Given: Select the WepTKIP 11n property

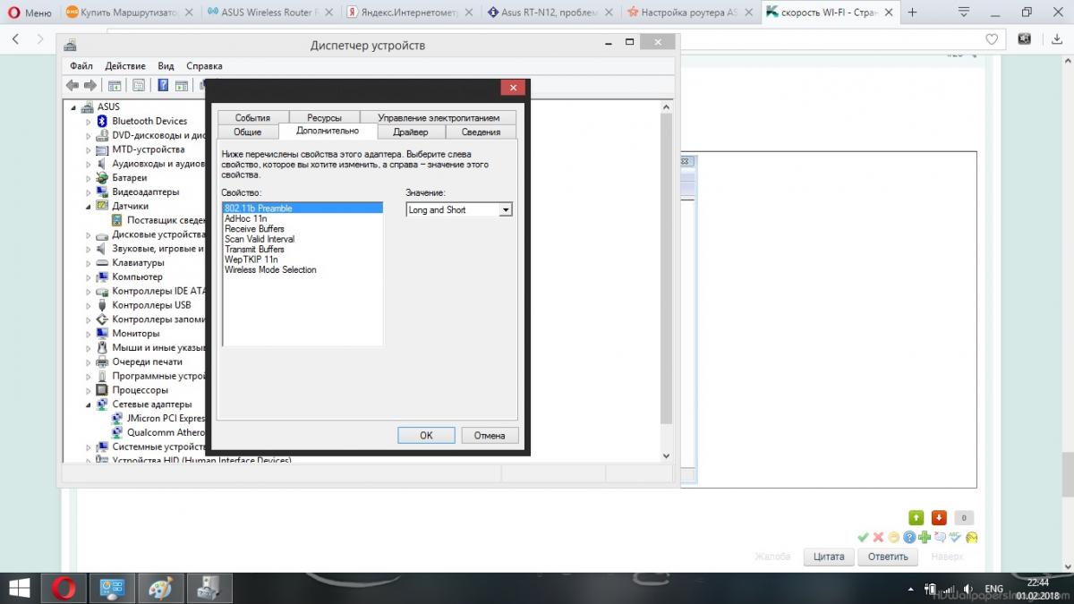Looking at the screenshot, I should point(251,259).
